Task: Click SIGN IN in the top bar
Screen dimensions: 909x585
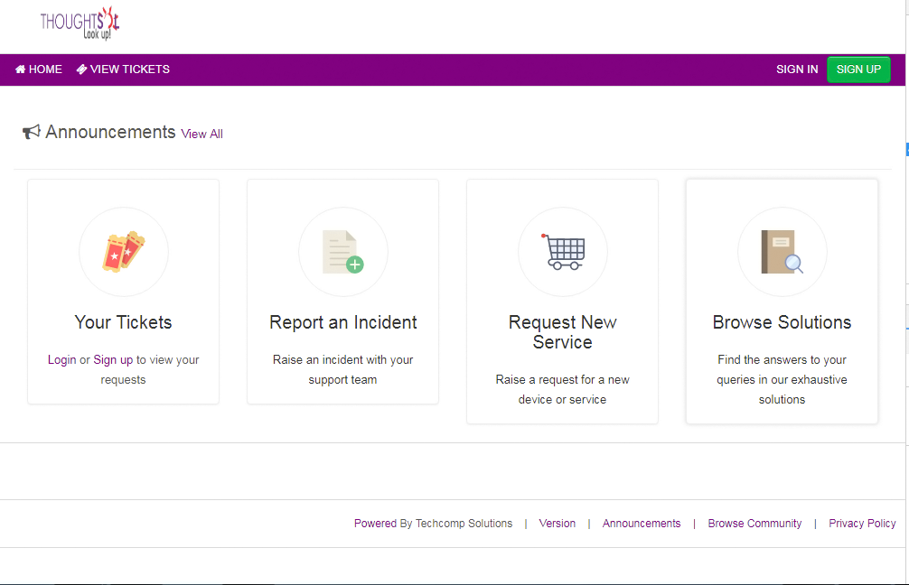Action: coord(797,70)
